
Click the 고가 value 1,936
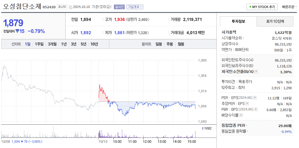tap(119, 19)
